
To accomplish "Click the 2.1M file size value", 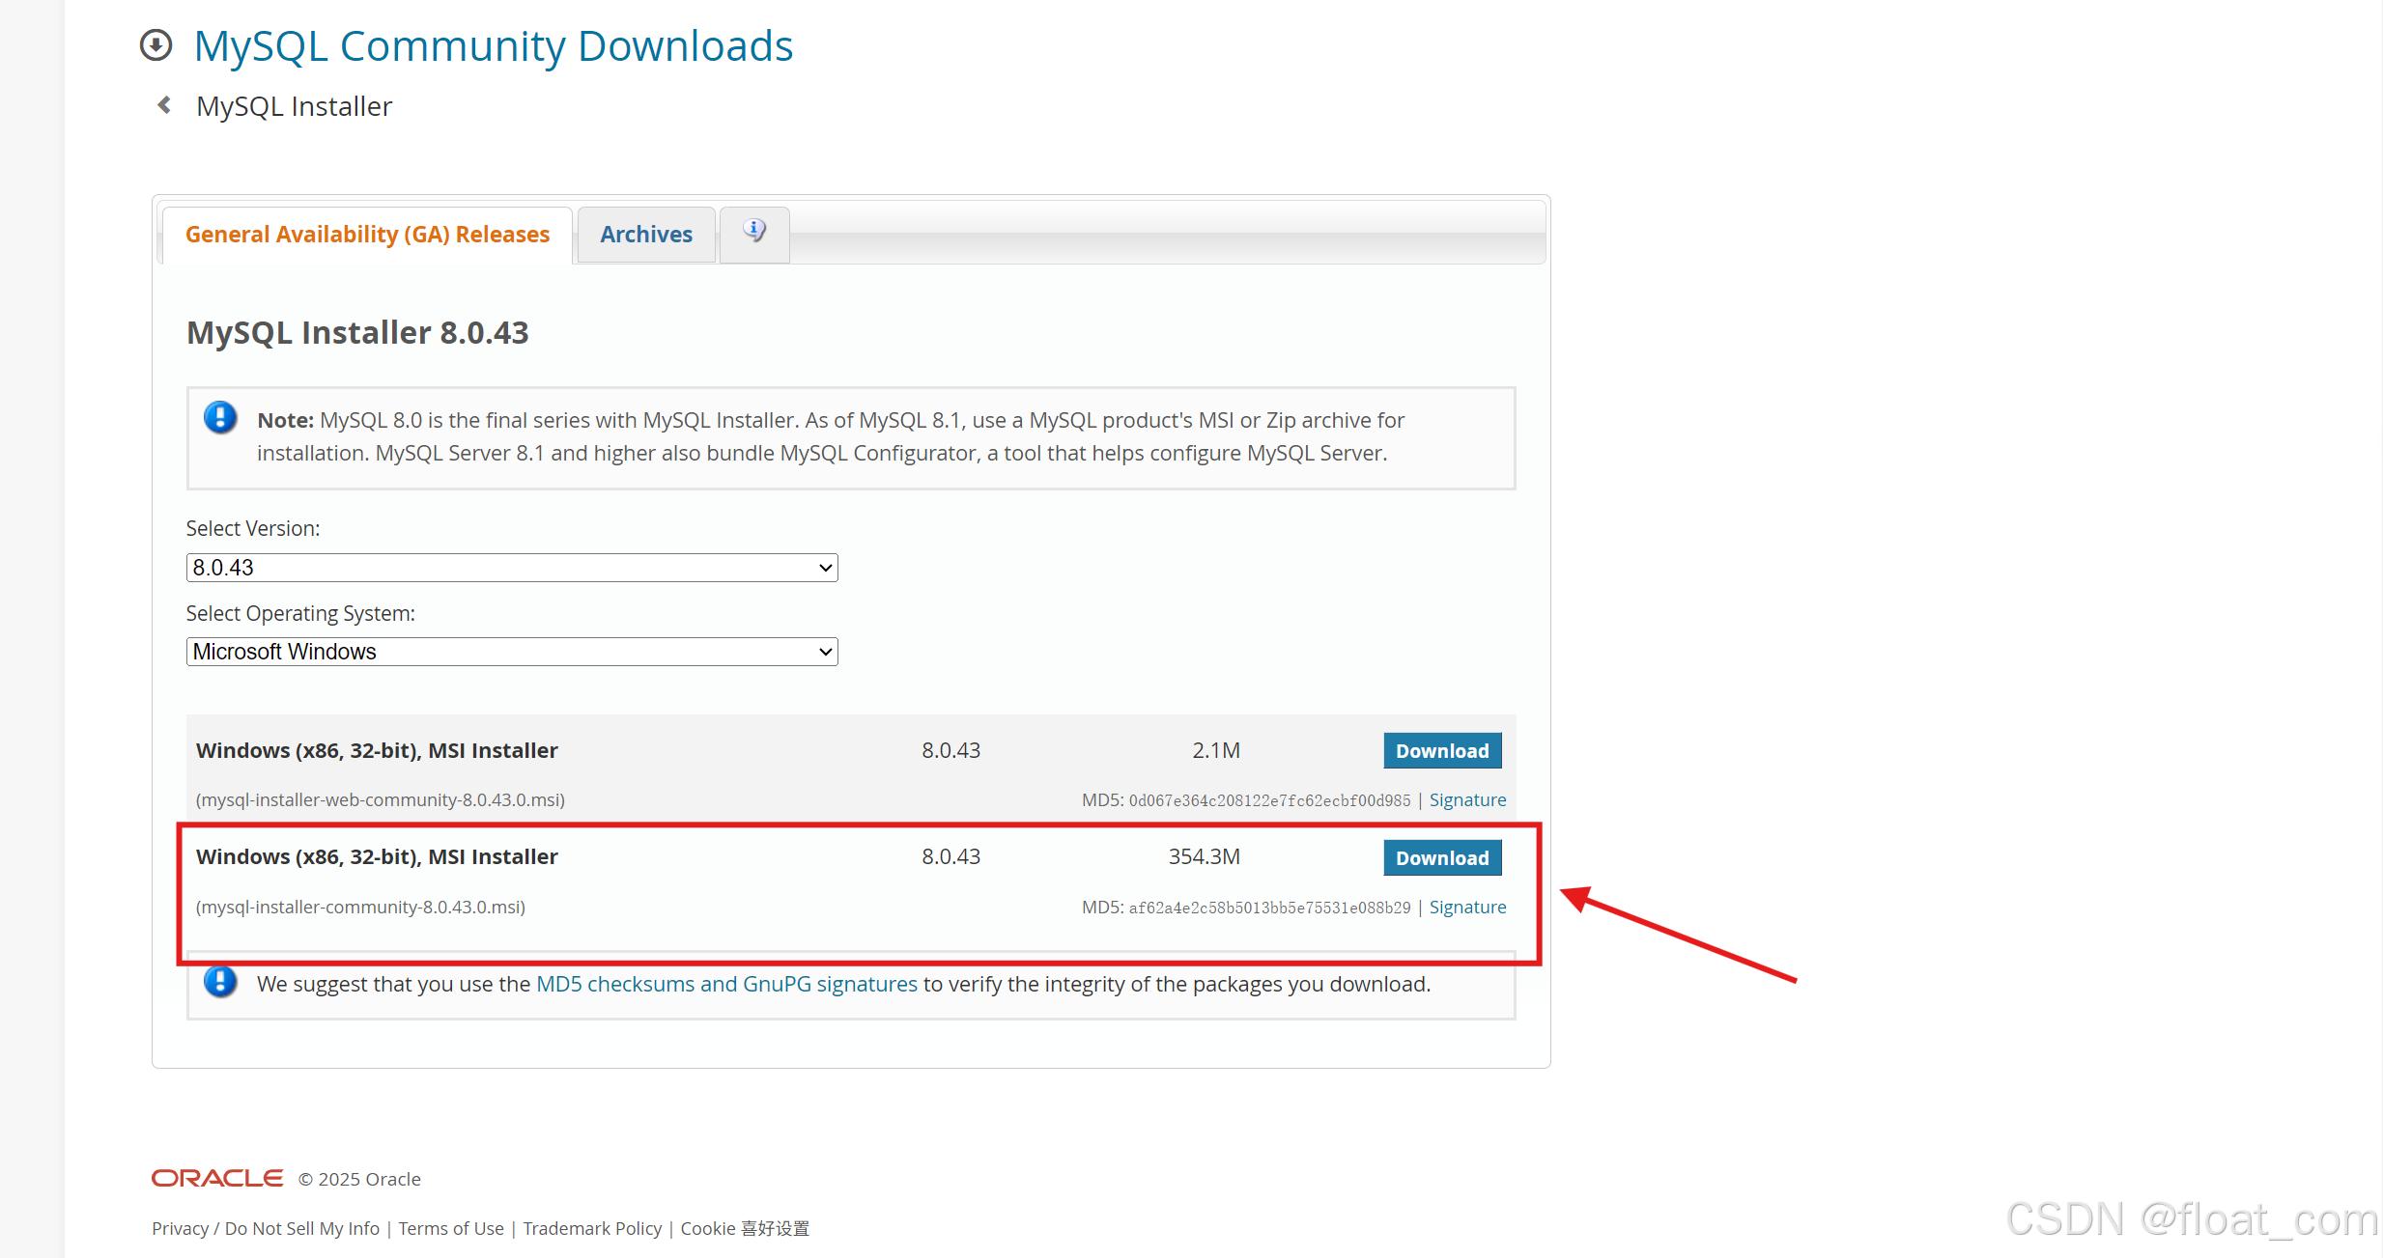I will pyautogui.click(x=1216, y=750).
